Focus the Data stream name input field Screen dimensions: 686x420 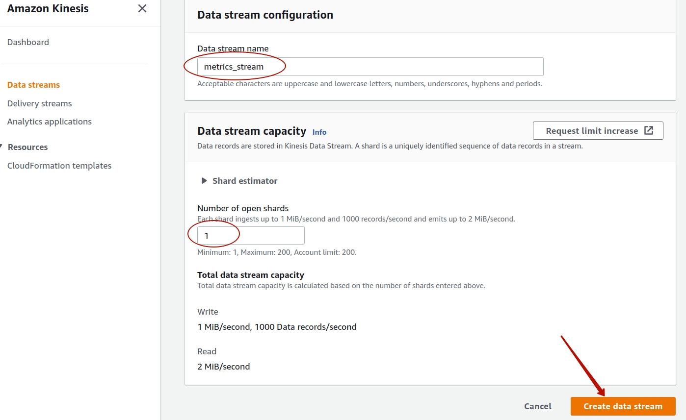[370, 67]
